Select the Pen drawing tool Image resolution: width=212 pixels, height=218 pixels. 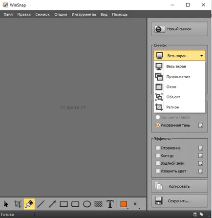pos(29,204)
